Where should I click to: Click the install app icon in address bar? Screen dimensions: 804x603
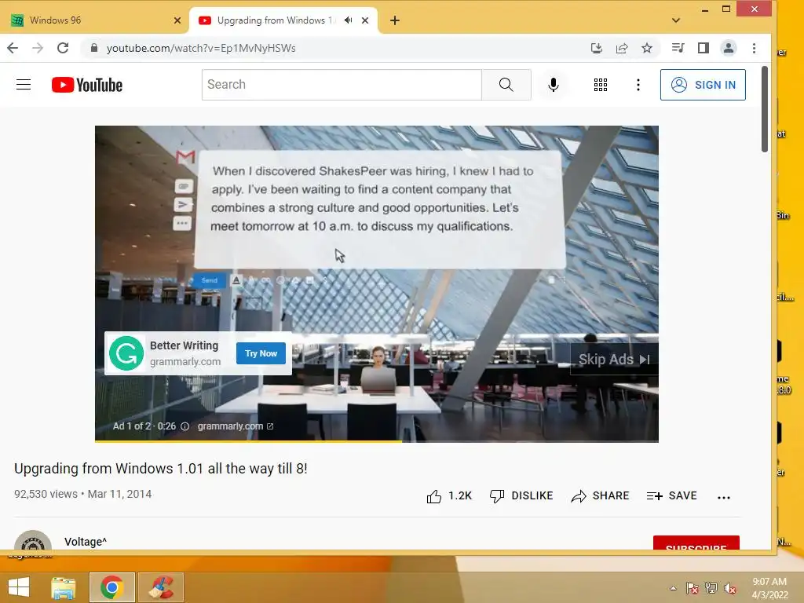point(597,48)
